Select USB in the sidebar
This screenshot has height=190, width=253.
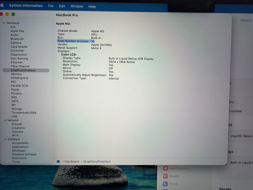tap(14, 116)
